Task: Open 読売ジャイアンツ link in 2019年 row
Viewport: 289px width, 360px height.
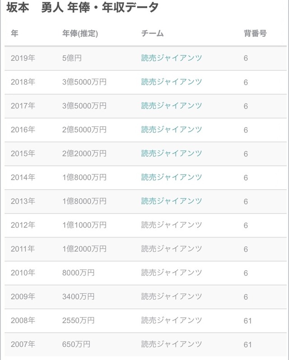Action: pyautogui.click(x=172, y=58)
